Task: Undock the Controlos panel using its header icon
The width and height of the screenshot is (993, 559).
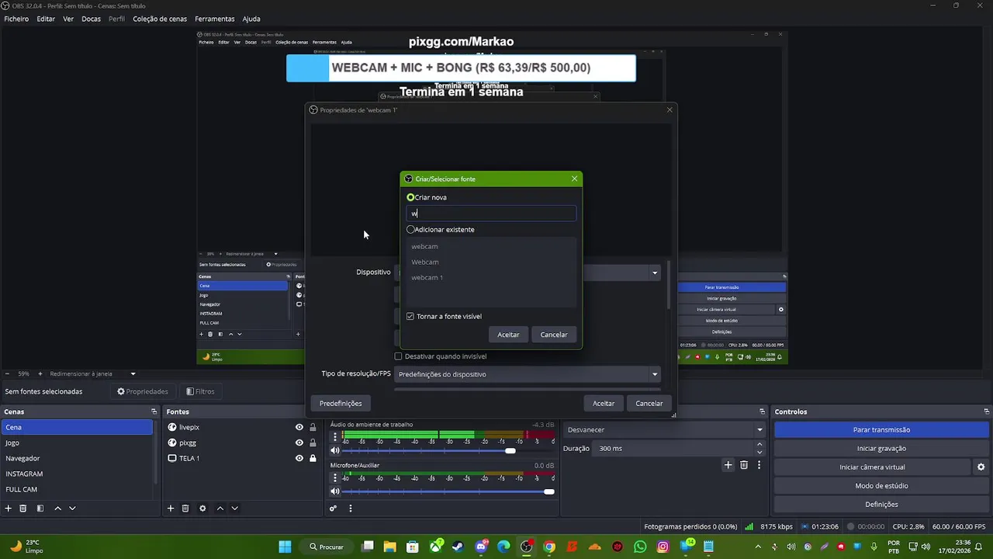Action: point(986,411)
